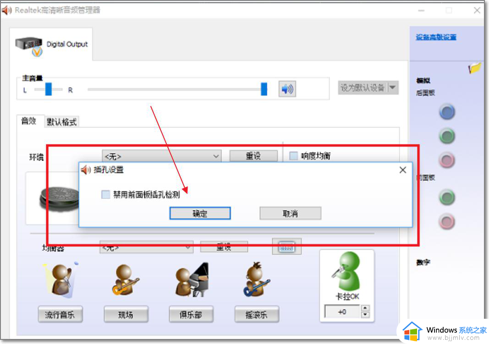Open the 均衡器 equalizer dropdown
Viewport: 489px width, 344px height.
[146, 247]
